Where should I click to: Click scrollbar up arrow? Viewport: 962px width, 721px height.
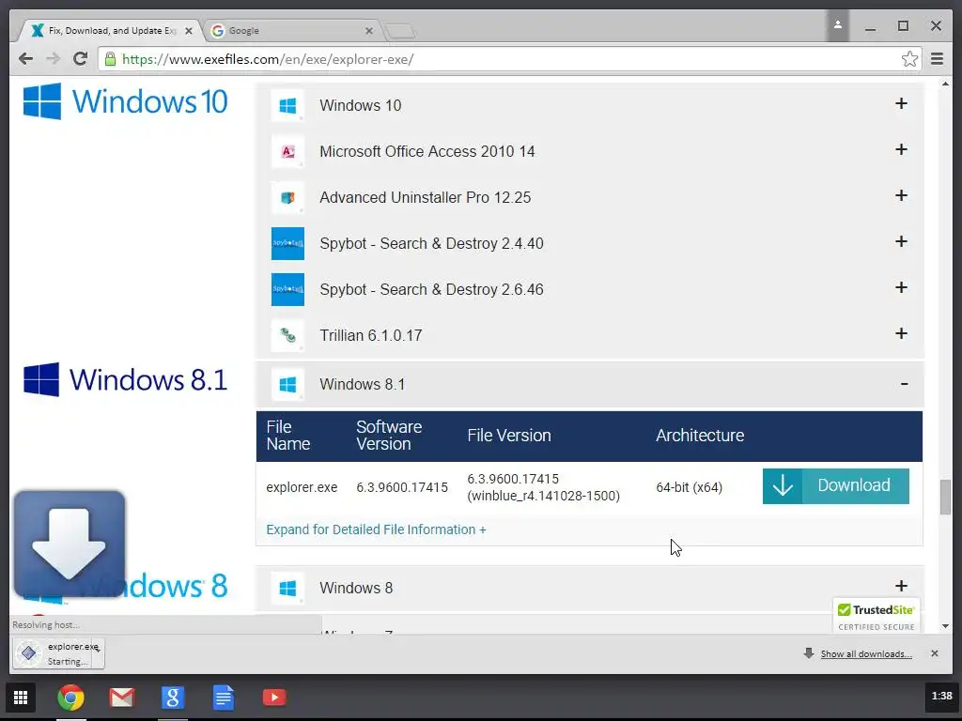click(x=945, y=83)
